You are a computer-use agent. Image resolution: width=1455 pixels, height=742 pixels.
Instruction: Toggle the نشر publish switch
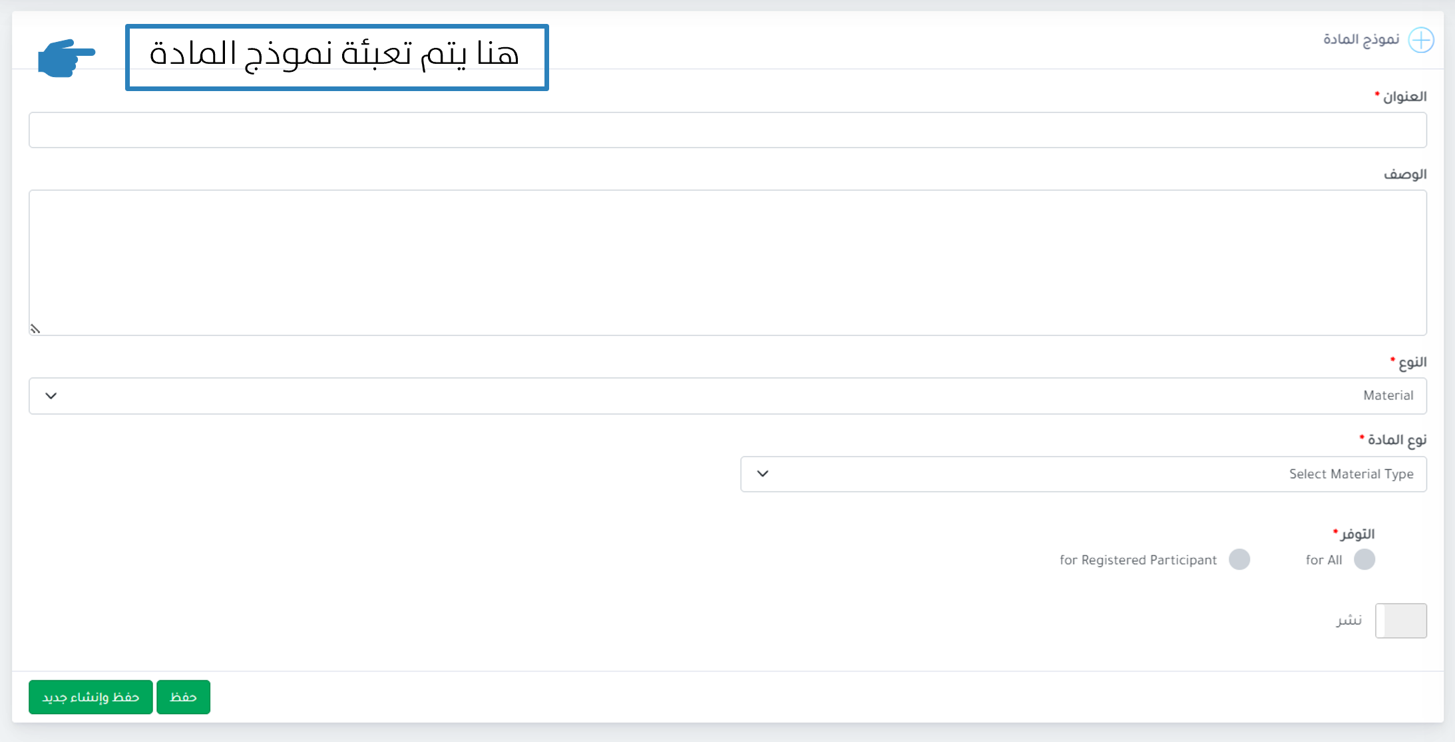coord(1401,620)
